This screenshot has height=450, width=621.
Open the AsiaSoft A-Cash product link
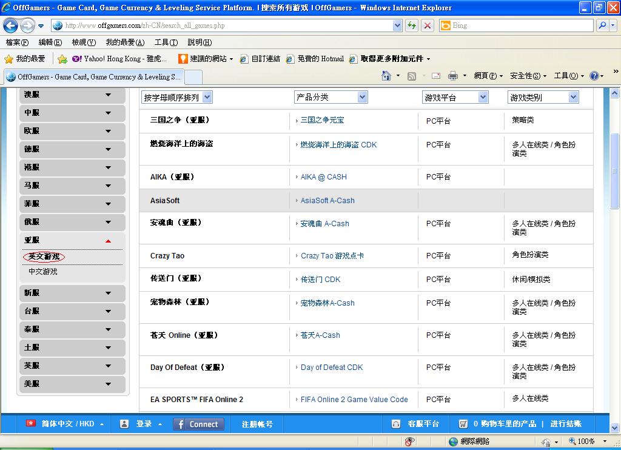point(327,201)
